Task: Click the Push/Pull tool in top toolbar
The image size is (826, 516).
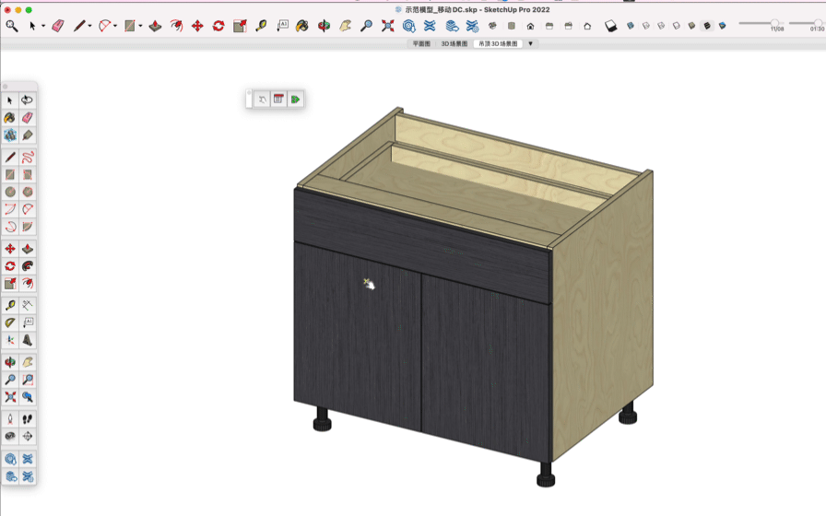Action: (x=155, y=26)
